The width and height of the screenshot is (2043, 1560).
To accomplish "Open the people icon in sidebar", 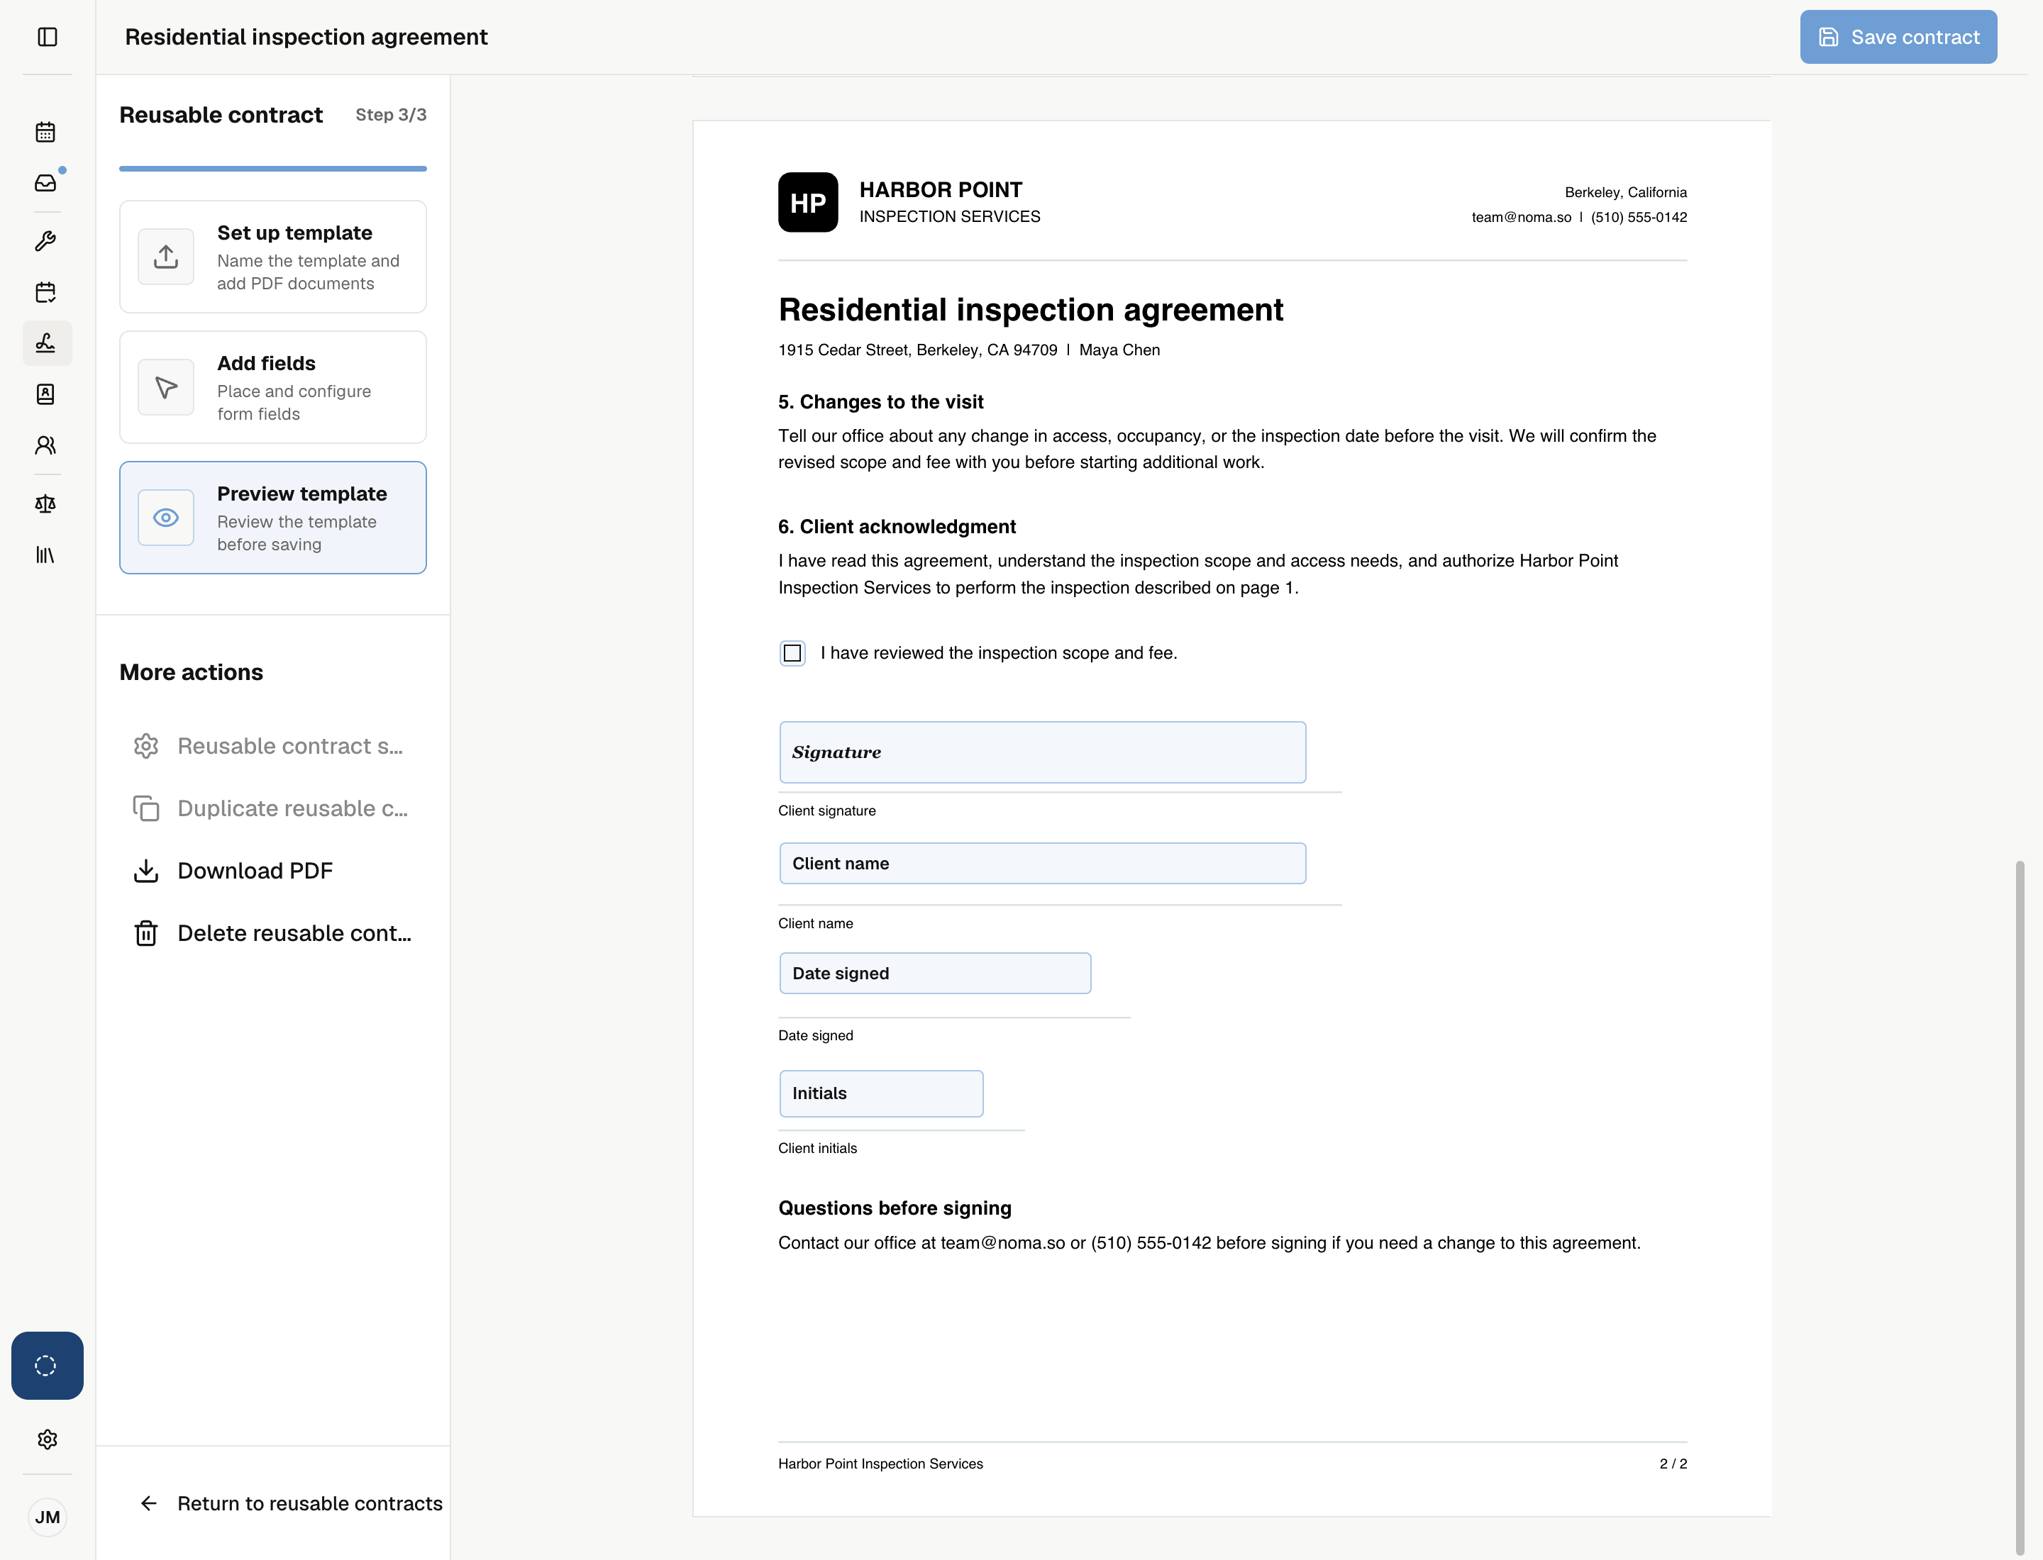I will (45, 446).
